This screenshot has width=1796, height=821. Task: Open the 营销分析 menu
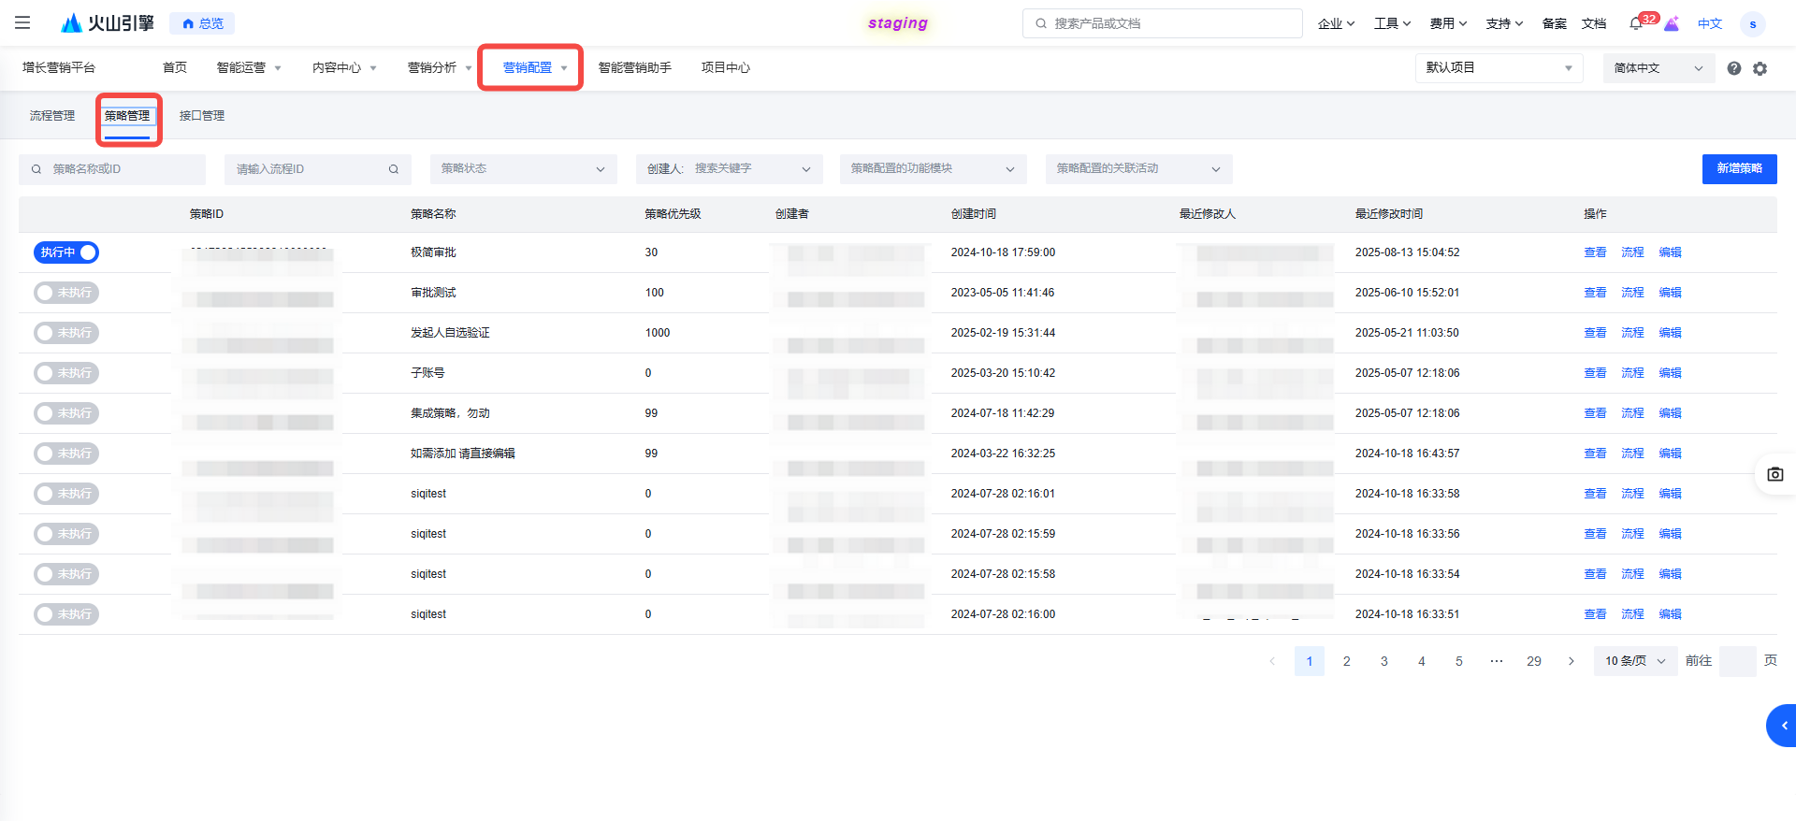pyautogui.click(x=439, y=68)
